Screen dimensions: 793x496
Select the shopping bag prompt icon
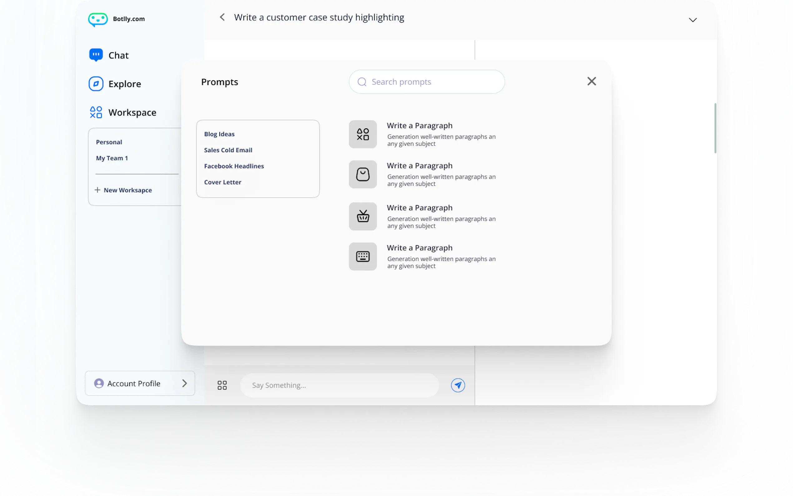coord(362,175)
